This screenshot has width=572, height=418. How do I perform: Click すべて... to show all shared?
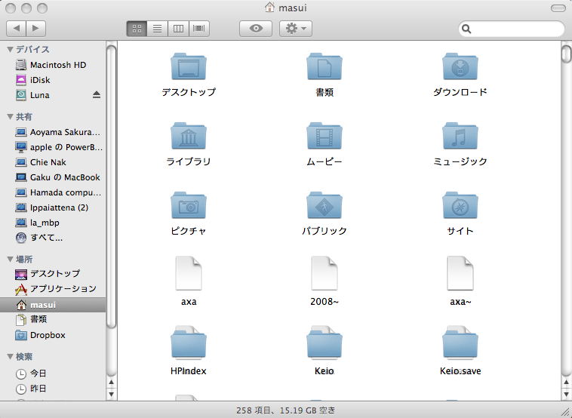pos(53,238)
